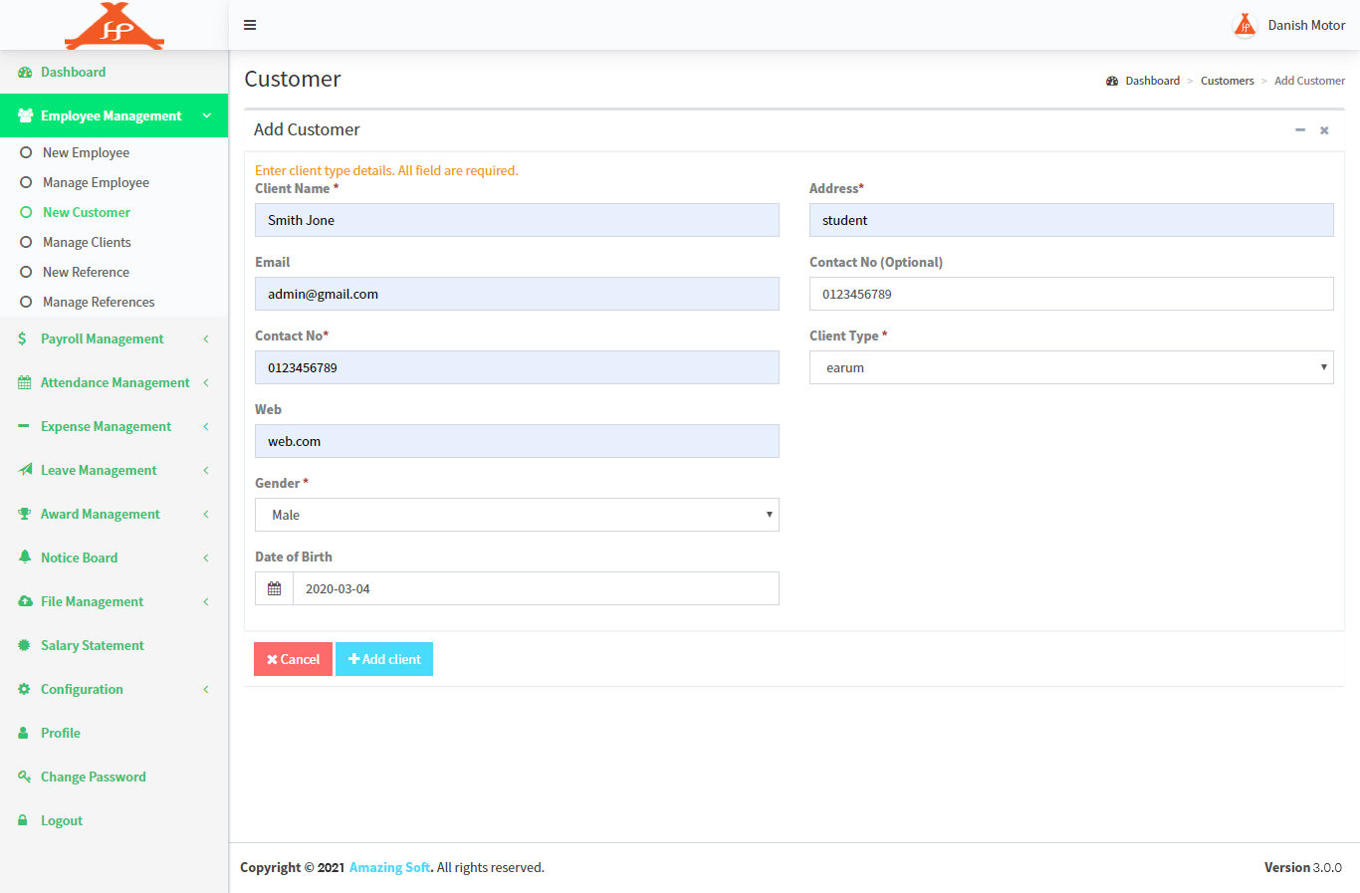This screenshot has width=1360, height=893.
Task: Click the Client Name input field
Action: point(517,220)
